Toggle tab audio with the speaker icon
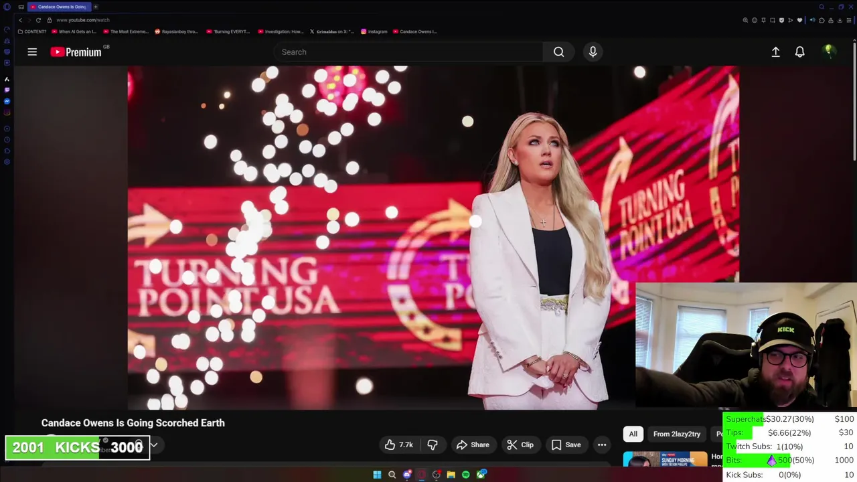The height and width of the screenshot is (482, 857). [x=813, y=20]
